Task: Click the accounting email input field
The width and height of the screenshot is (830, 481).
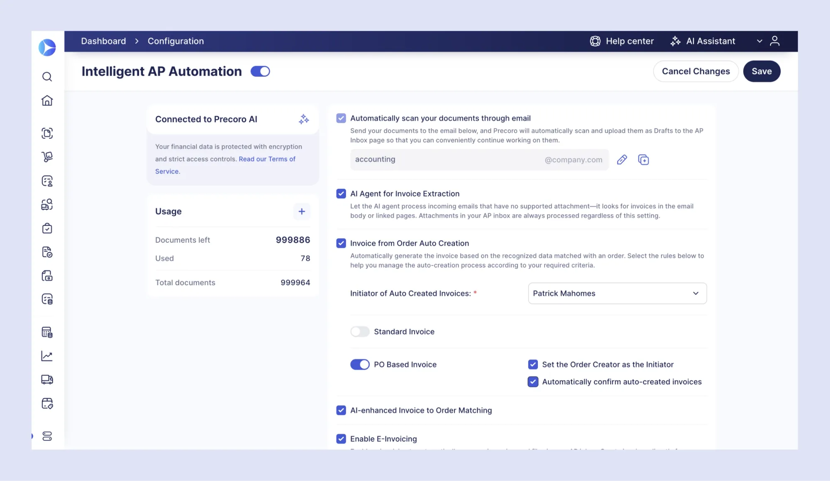Action: click(479, 160)
